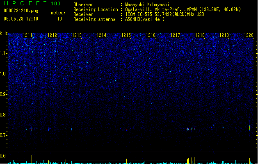Click the observer name Masayuki Kobayashi
258x164 pixels.
(x=147, y=5)
